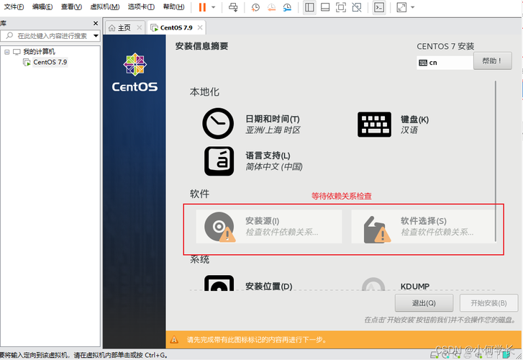Click the 退出(Q) button
Screen dimensions: 523x360
tap(424, 303)
